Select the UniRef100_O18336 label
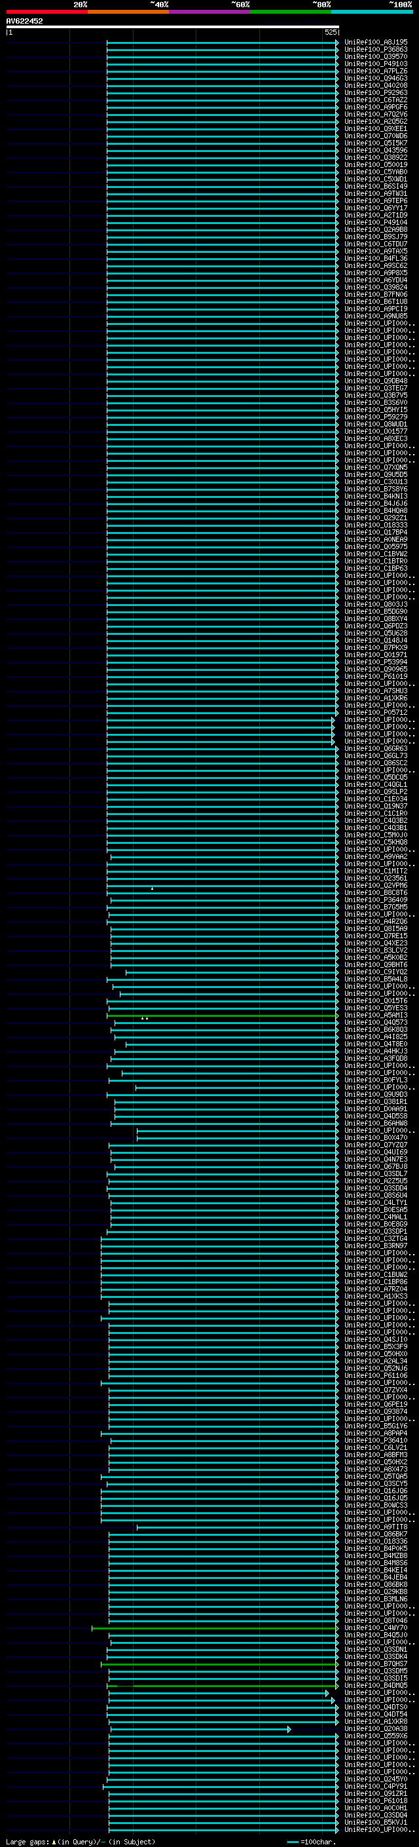 tap(376, 1542)
